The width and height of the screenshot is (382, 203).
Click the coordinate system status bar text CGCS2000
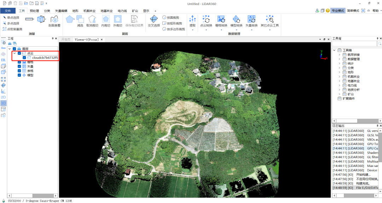point(15,201)
